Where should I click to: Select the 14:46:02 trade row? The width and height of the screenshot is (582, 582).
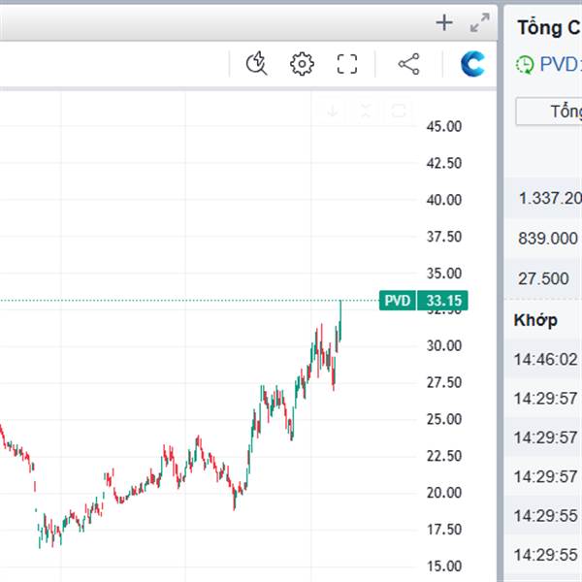click(545, 359)
